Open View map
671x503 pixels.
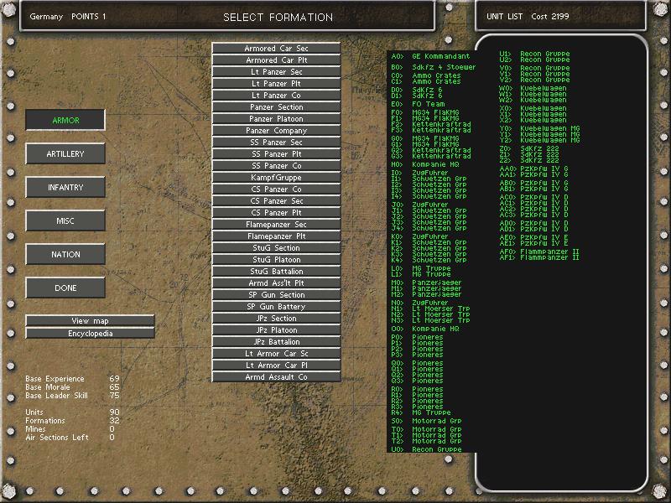coord(90,321)
